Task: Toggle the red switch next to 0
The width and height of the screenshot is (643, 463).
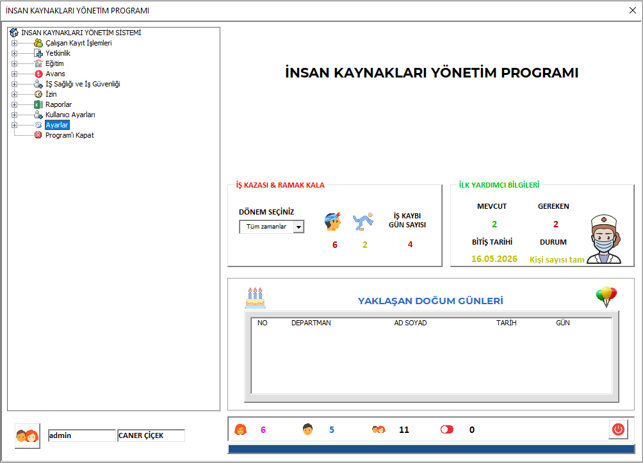Action: pyautogui.click(x=447, y=429)
